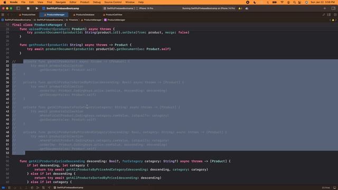Open the Debug menu
The width and height of the screenshot is (338, 190).
[97, 2]
